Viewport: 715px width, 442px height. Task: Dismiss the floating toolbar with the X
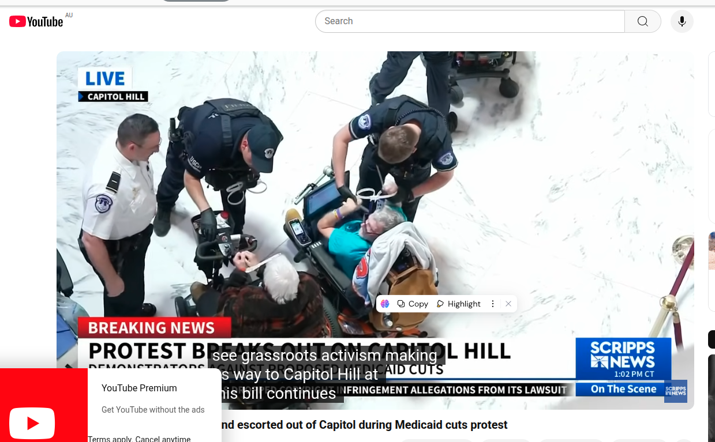click(x=508, y=304)
